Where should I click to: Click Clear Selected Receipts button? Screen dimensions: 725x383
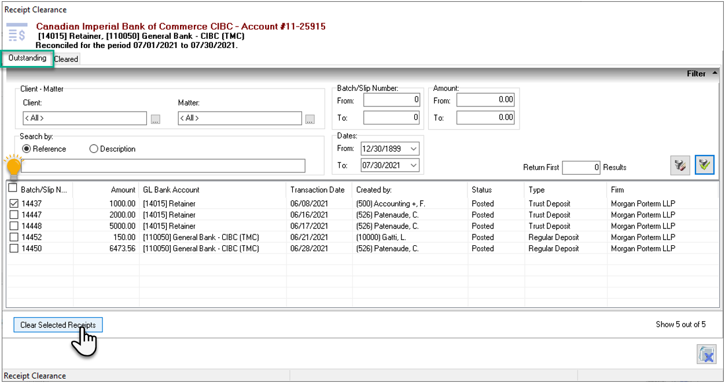tap(58, 325)
